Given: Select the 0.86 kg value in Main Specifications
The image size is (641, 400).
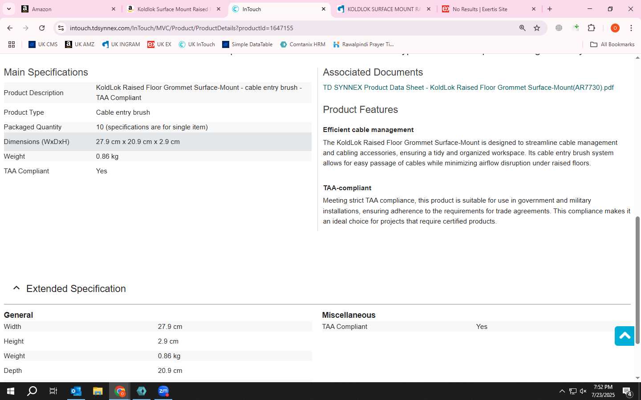Looking at the screenshot, I should 107,156.
